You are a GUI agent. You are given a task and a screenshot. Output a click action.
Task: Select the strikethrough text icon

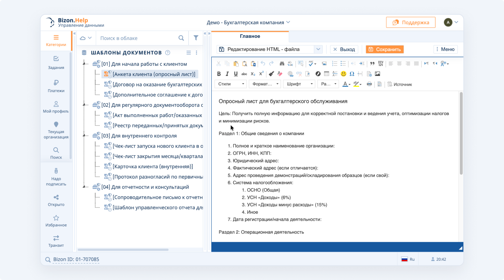(x=244, y=74)
